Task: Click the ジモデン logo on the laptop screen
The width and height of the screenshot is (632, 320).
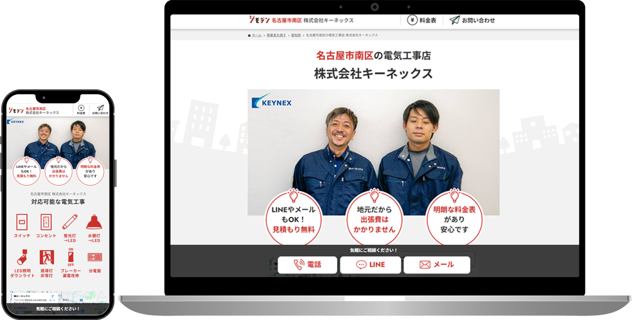Action: pos(259,20)
